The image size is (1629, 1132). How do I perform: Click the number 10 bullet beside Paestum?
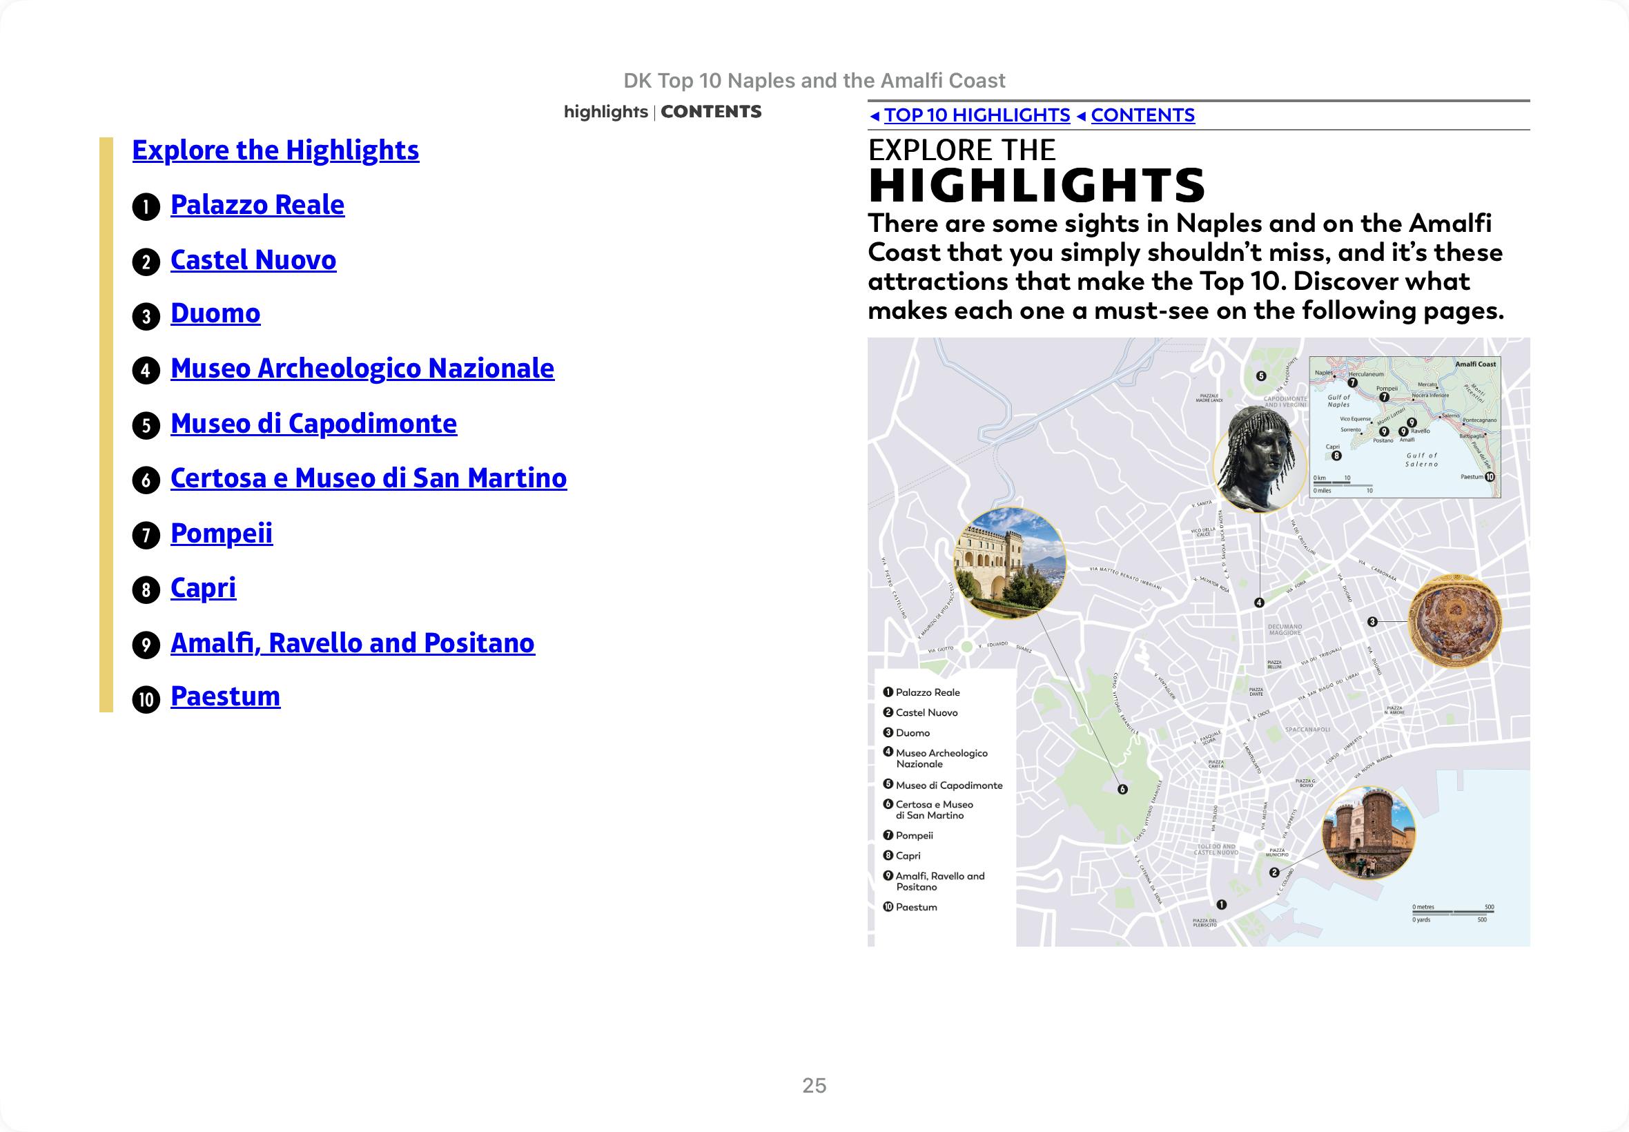click(x=146, y=699)
